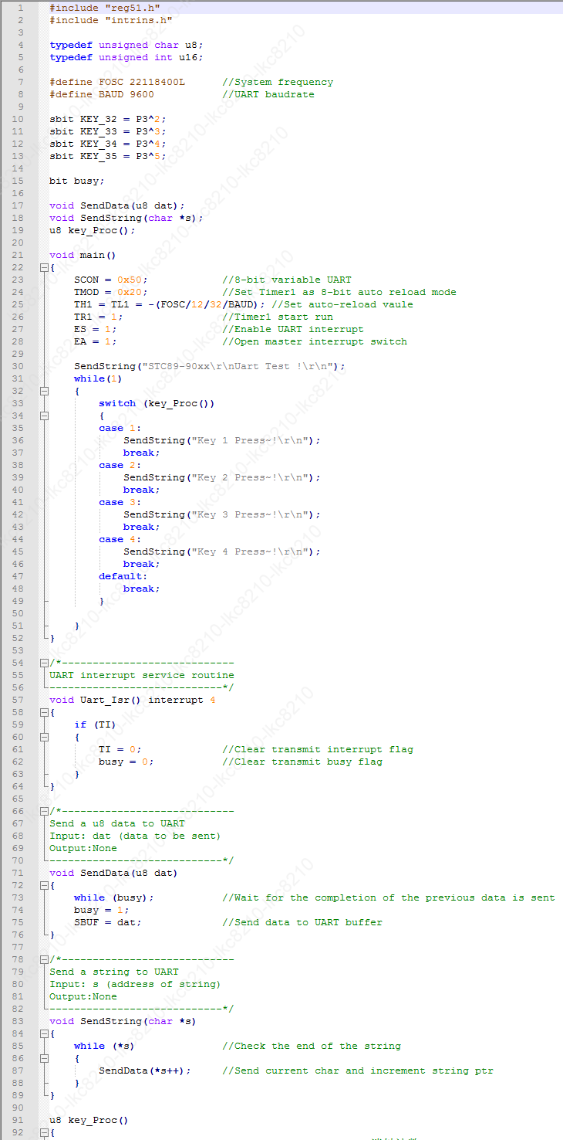
Task: Click the sbit KEY_32 = P3^2 line
Action: [108, 119]
